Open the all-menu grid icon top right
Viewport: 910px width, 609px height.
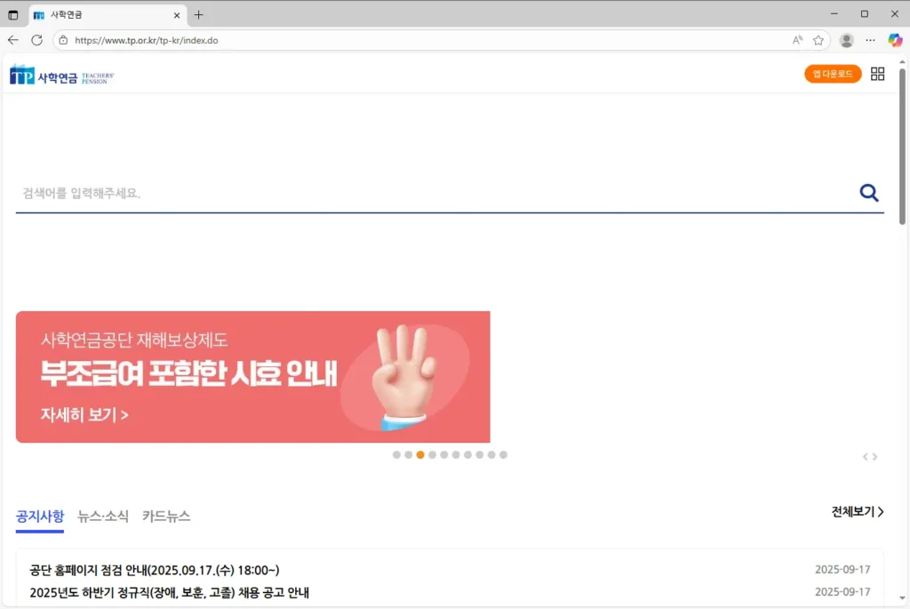click(x=877, y=74)
